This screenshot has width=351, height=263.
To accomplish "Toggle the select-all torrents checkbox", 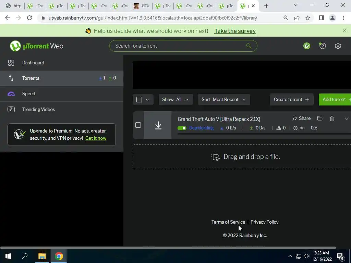I will tap(139, 100).
